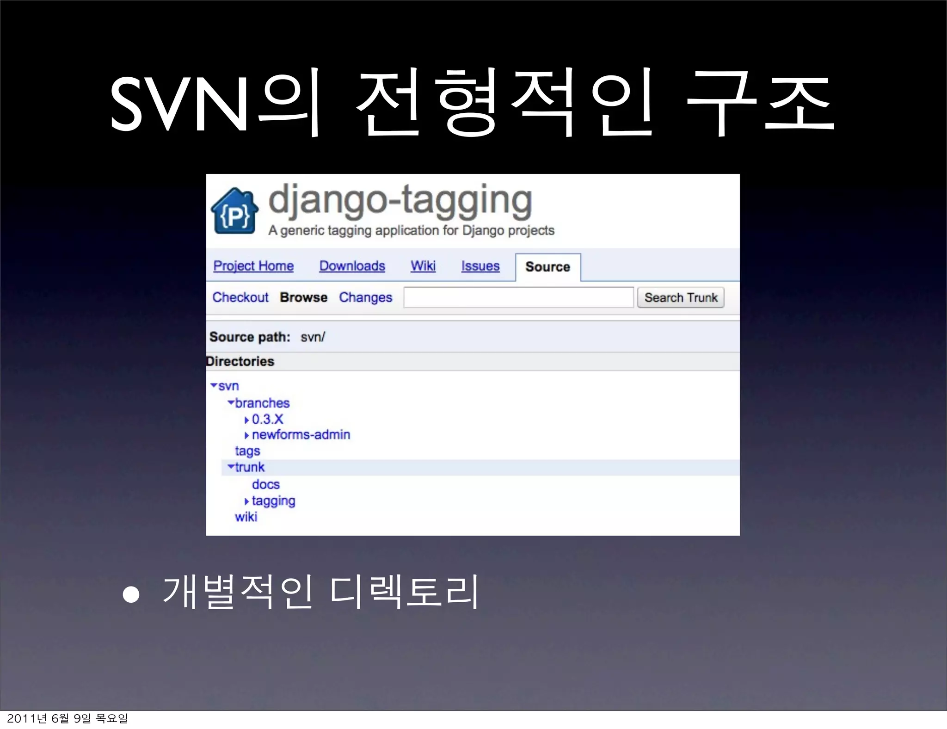Collapse the branches folder triangle
947x729 pixels.
point(231,403)
